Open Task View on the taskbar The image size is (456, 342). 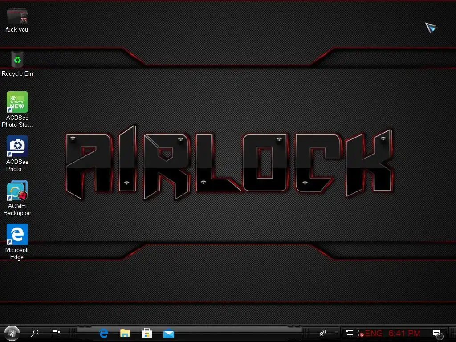56,333
